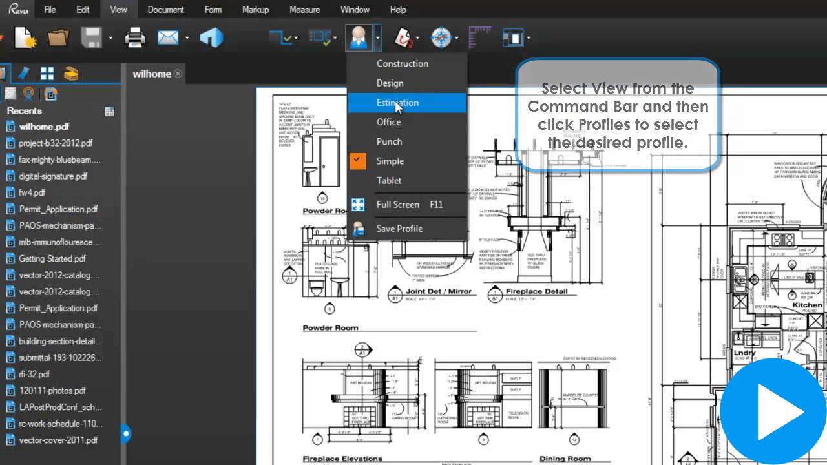This screenshot has width=827, height=465.
Task: Switch to the wilhome tab
Action: pyautogui.click(x=152, y=74)
